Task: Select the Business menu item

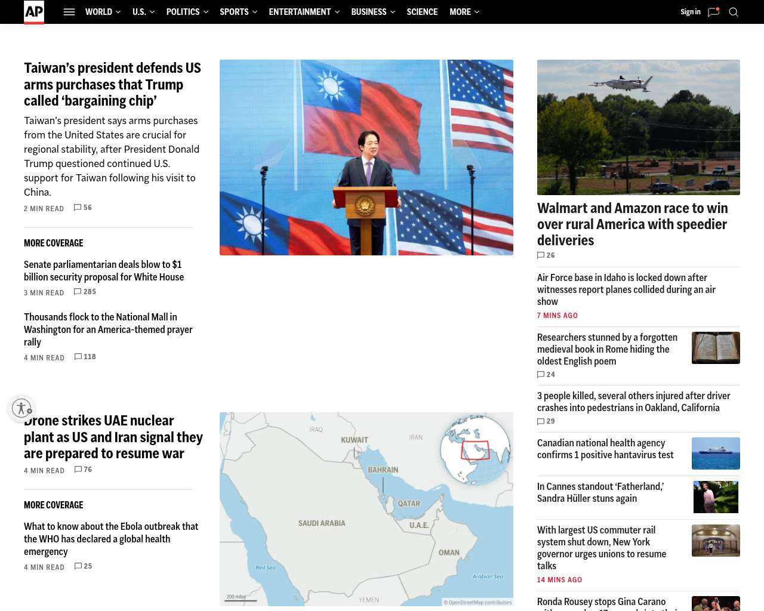Action: click(369, 12)
